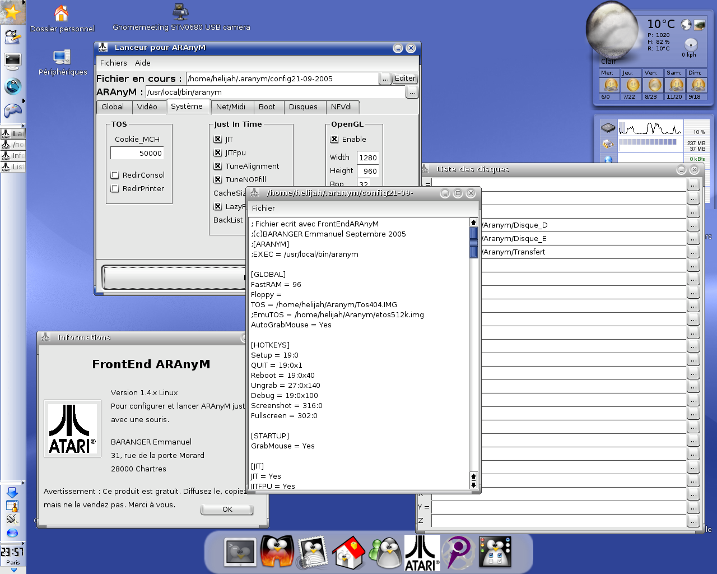Click the Editer button
This screenshot has width=717, height=574.
405,78
